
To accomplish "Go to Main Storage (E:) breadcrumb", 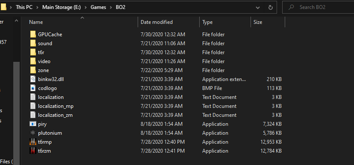I will [x=62, y=7].
